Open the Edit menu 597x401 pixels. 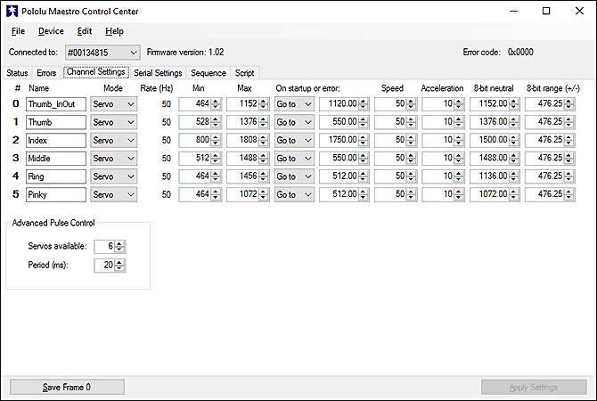pos(85,31)
